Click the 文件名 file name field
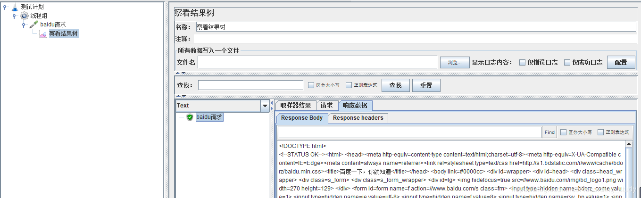Screen dimensions: 641x198 coord(317,62)
